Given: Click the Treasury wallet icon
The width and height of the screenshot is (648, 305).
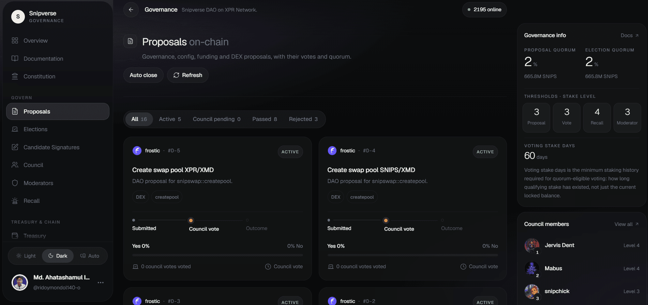Looking at the screenshot, I should tap(15, 236).
